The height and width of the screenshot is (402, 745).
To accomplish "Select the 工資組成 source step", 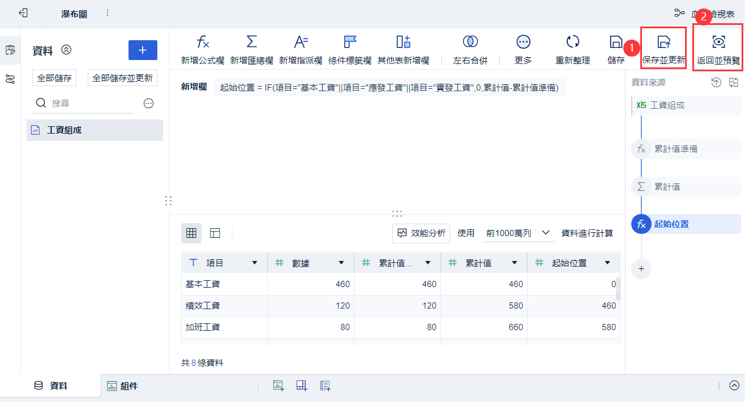I will click(x=686, y=105).
